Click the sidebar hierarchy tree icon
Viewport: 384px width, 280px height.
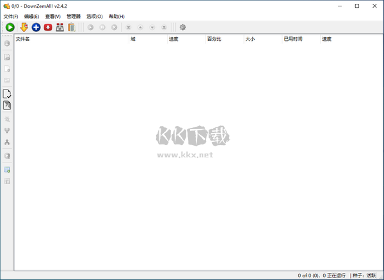click(x=7, y=142)
